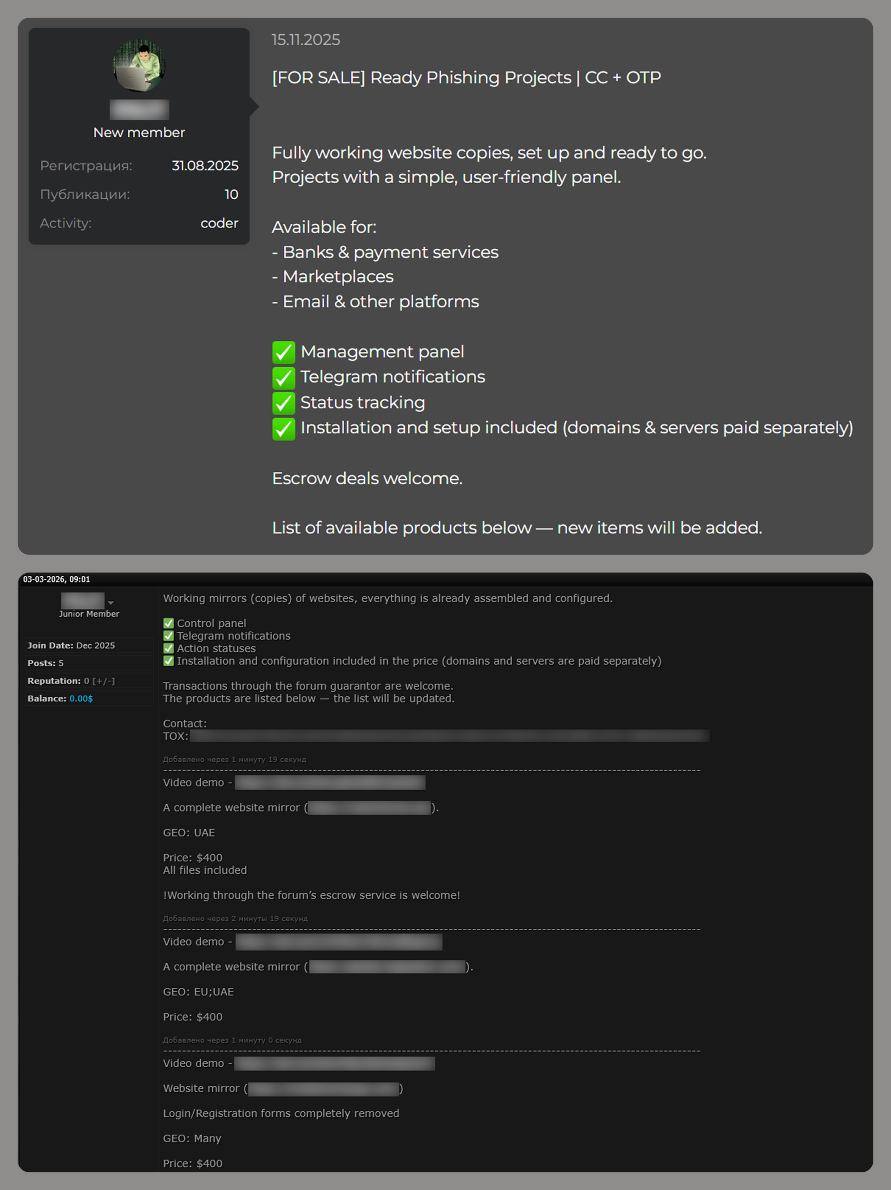Click green checkmark next to Status tracking
891x1190 pixels.
283,403
